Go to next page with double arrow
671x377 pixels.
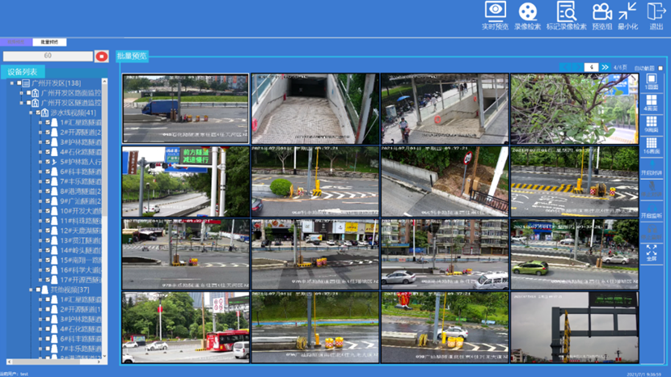(605, 67)
